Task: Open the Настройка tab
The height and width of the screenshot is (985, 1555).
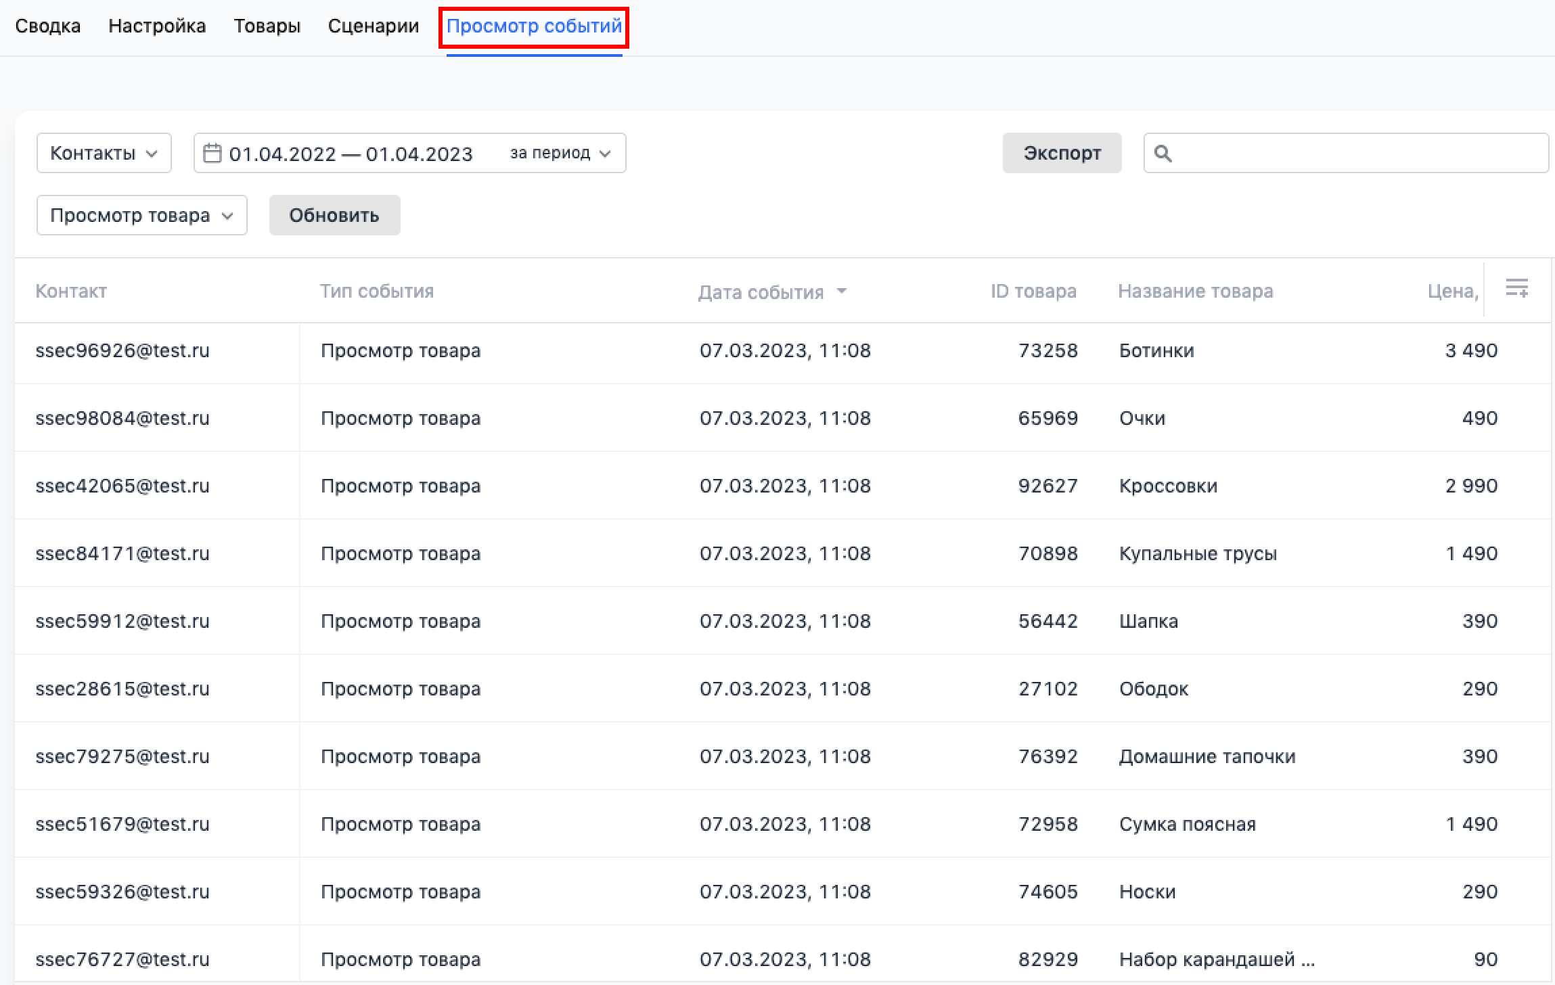Action: tap(157, 26)
